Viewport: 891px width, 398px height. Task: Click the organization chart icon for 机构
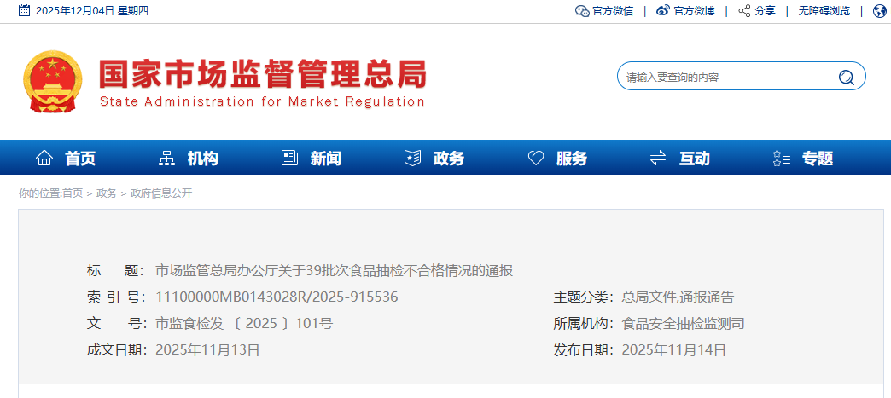[x=167, y=158]
